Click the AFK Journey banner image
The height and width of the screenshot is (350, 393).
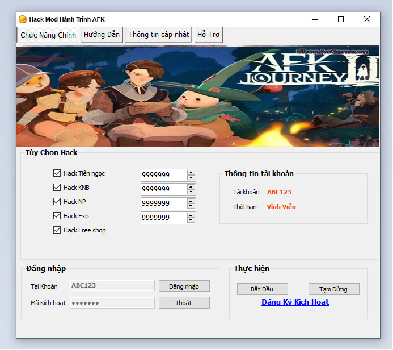pyautogui.click(x=198, y=96)
